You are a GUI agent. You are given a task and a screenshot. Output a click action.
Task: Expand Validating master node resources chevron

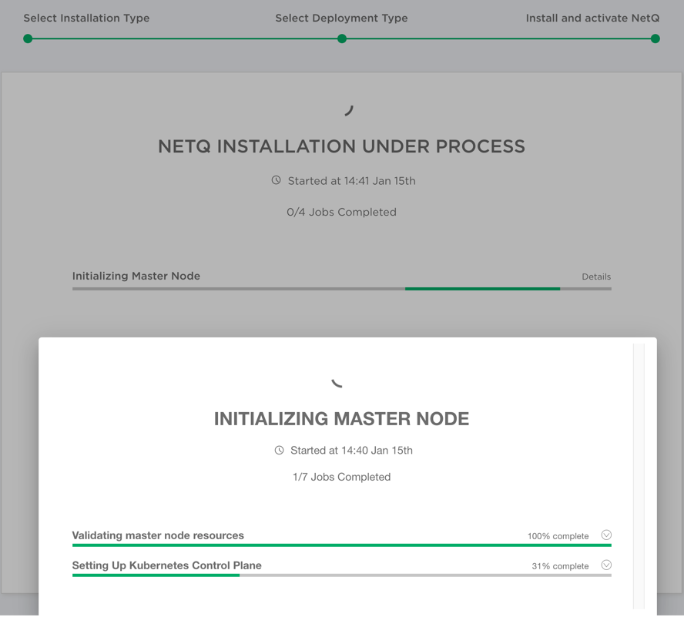606,535
